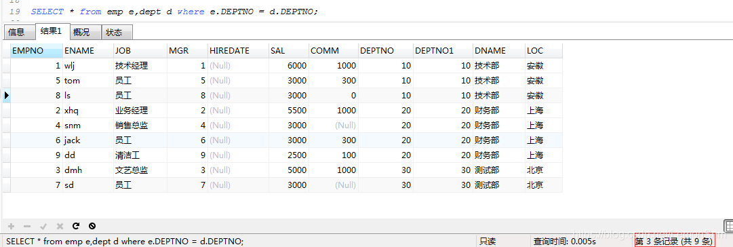Image resolution: width=733 pixels, height=247 pixels.
Task: Click the 上海 location in jack row
Action: tap(543, 140)
